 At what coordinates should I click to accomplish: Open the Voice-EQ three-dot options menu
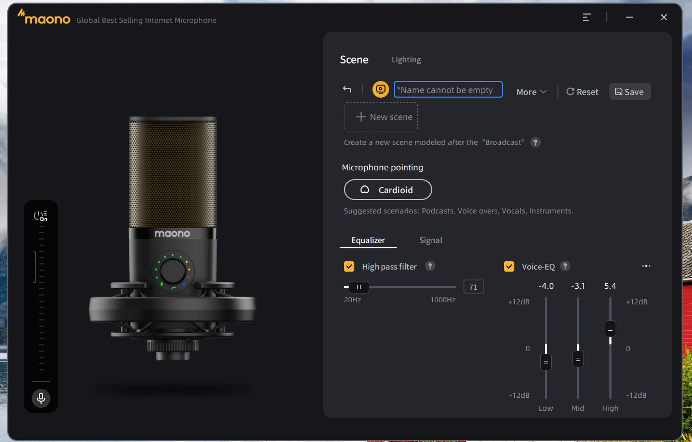[x=646, y=266]
